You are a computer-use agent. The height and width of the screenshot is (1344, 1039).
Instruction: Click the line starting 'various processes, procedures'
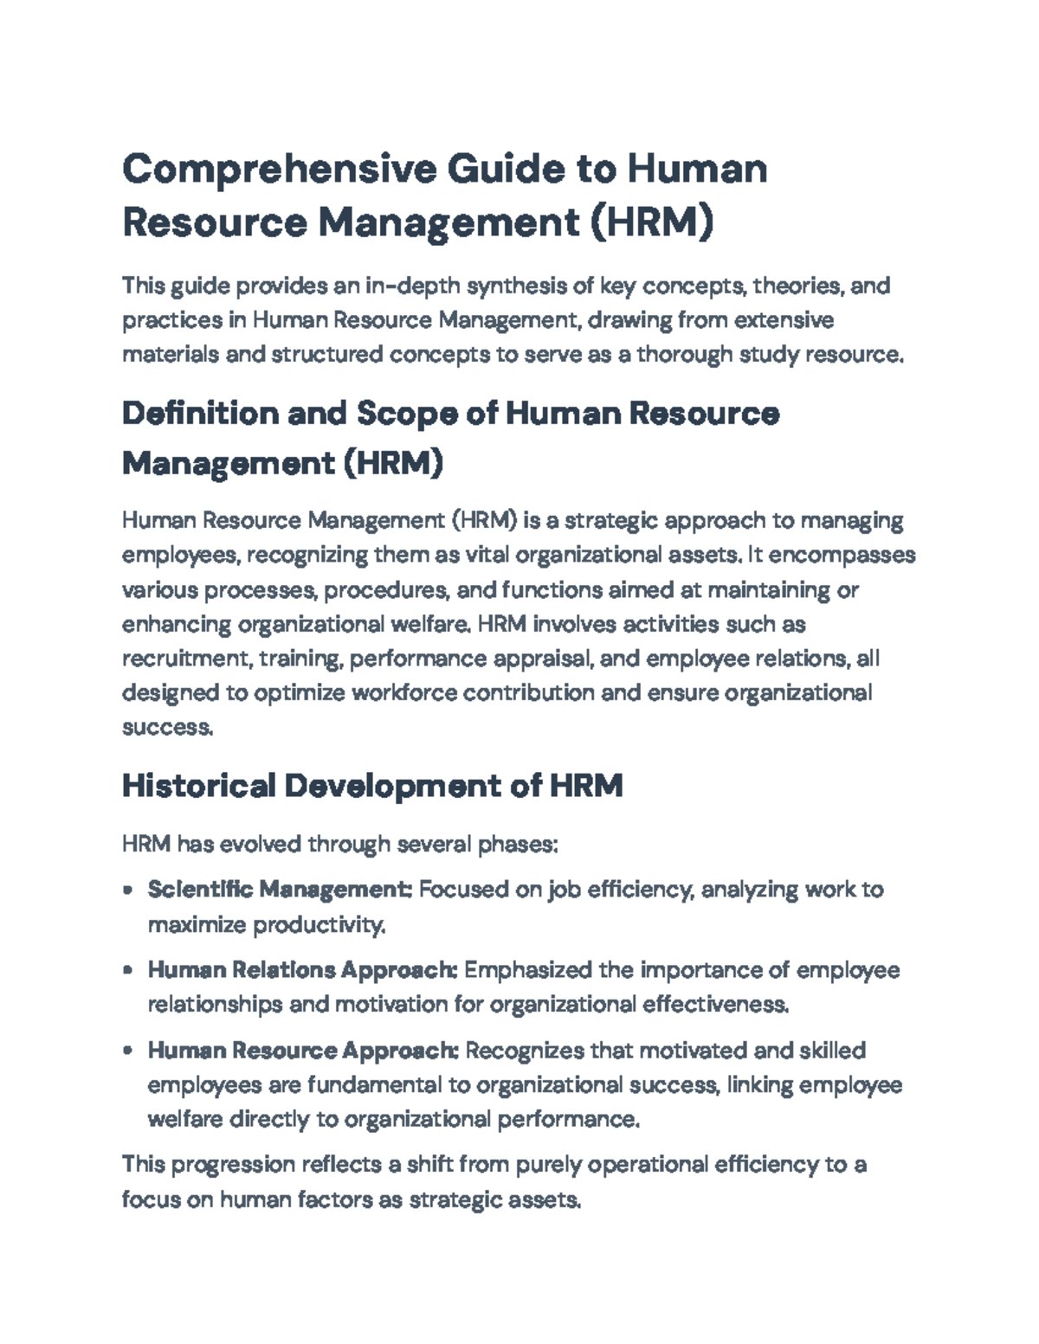[490, 590]
